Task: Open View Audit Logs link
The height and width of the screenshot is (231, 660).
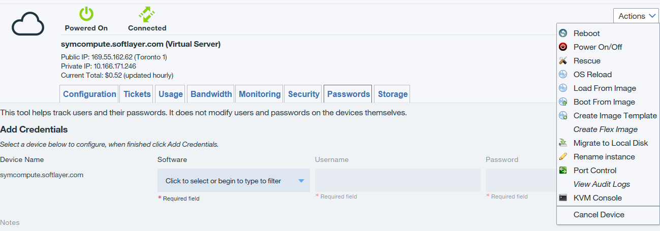Action: 602,184
